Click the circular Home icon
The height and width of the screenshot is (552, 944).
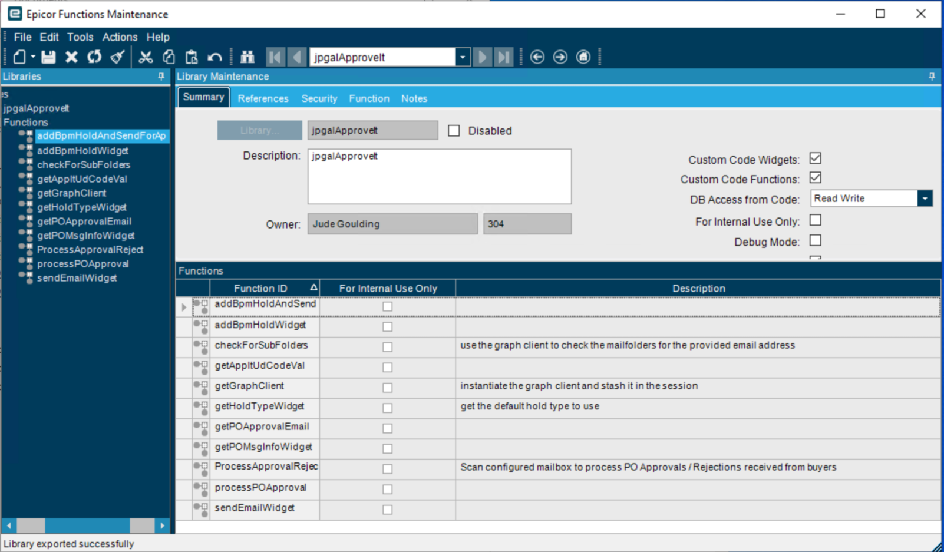click(x=583, y=57)
